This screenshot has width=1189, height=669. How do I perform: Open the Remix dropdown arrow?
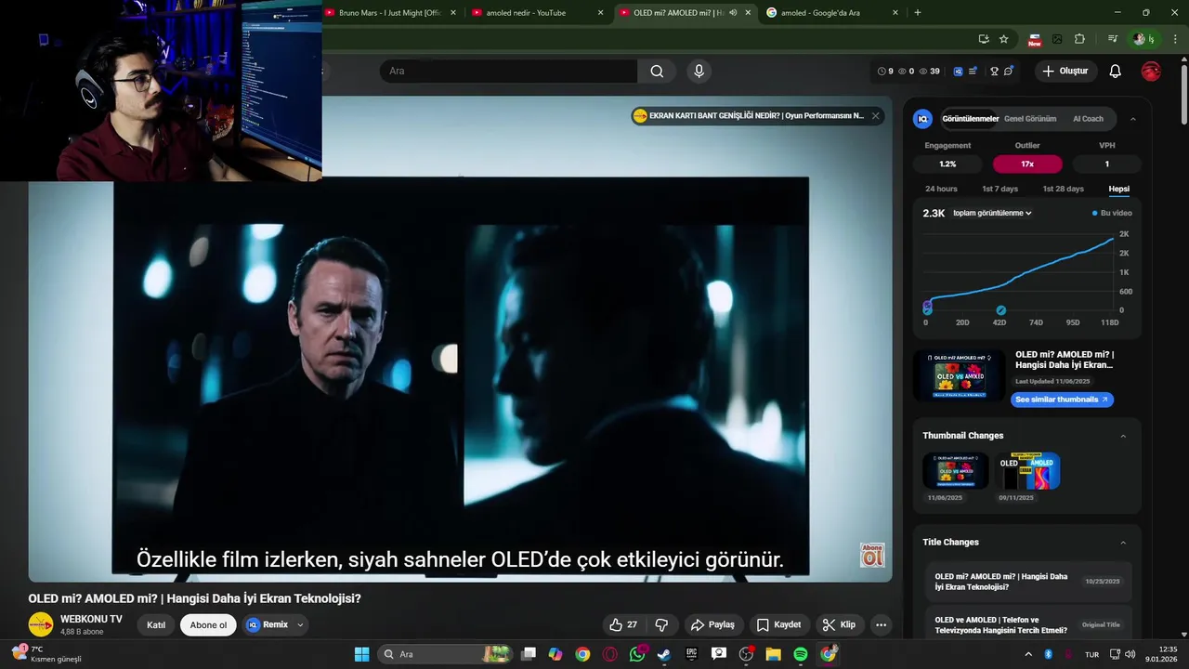tap(300, 625)
